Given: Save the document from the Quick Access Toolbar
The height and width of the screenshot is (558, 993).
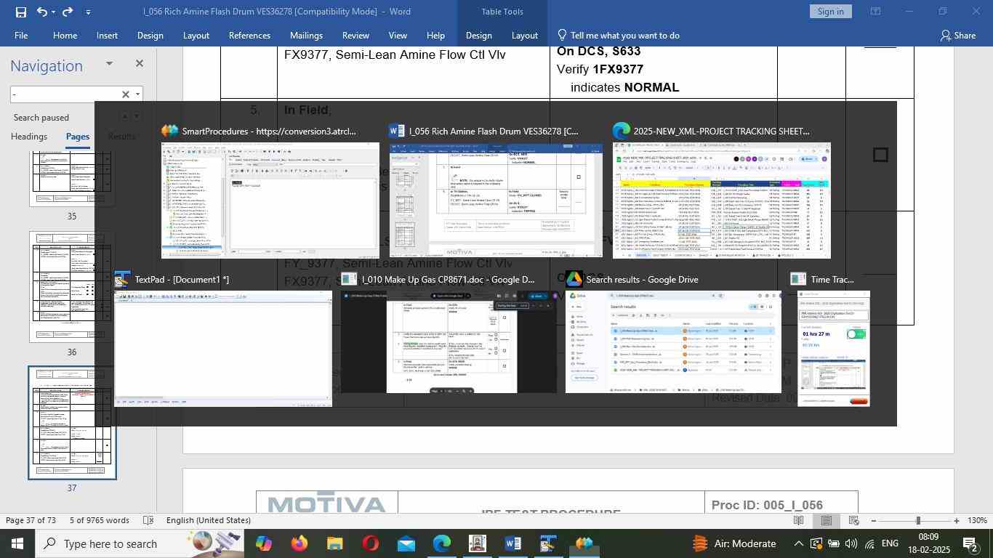Looking at the screenshot, I should [x=21, y=12].
